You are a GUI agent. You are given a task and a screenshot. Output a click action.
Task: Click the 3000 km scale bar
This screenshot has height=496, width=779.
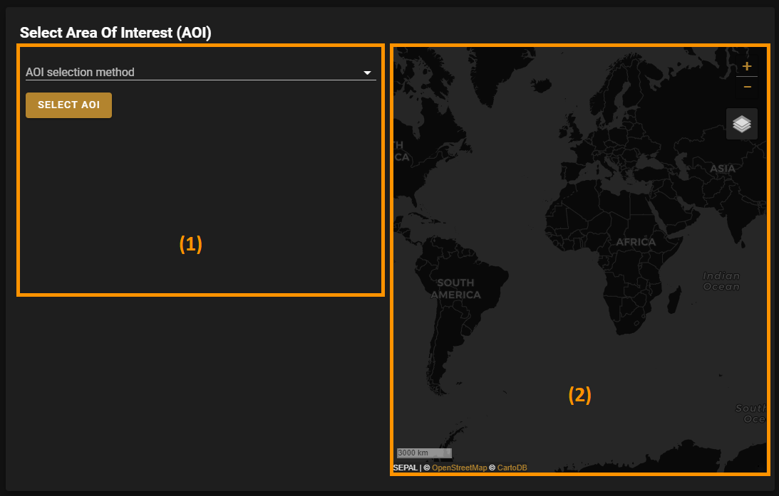pos(423,453)
